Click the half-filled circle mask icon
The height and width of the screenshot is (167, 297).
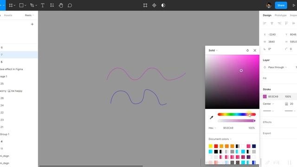pos(163,5)
